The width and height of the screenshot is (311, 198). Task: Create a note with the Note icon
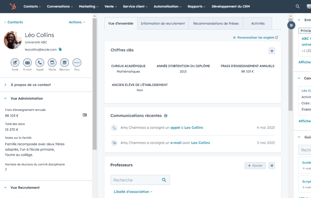tap(15, 63)
